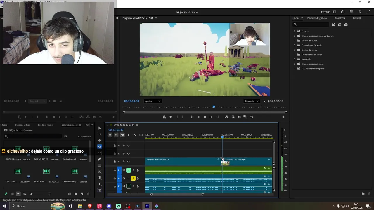
Task: Select the Selection arrow tool
Action: click(100, 128)
